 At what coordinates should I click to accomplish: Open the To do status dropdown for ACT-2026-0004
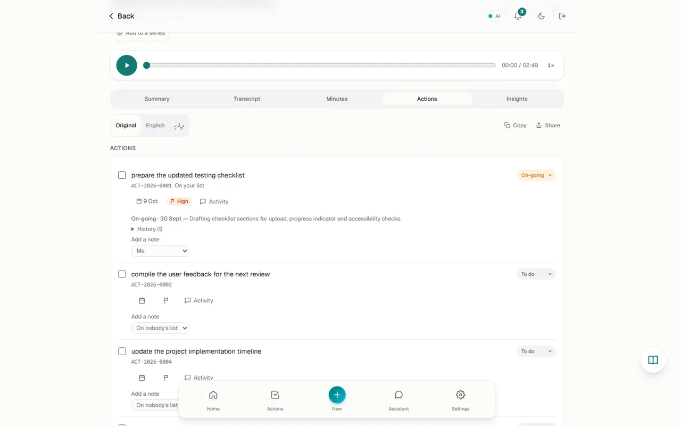click(536, 351)
